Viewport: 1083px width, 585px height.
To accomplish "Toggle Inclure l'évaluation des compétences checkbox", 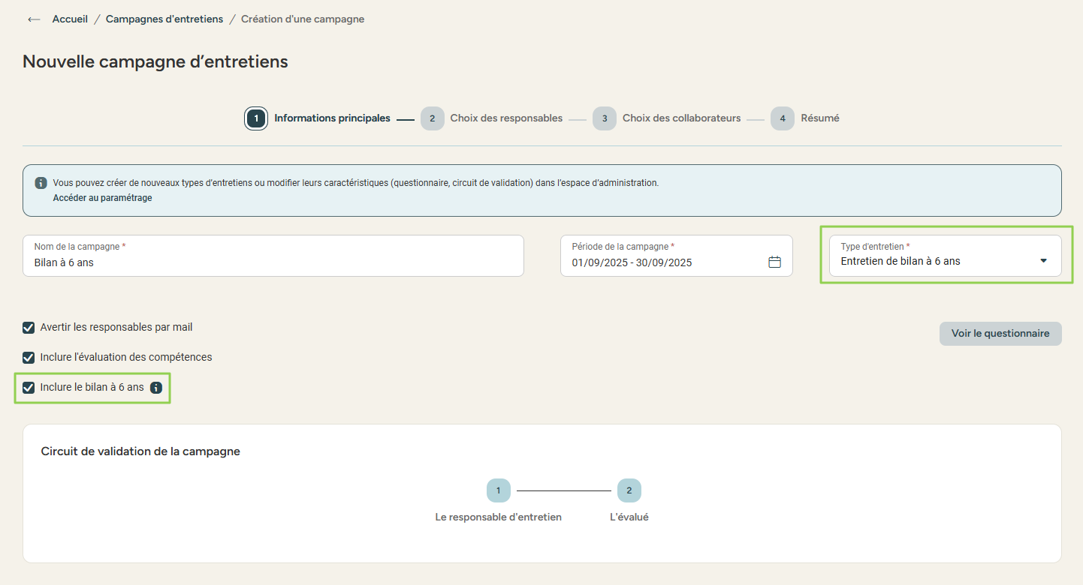I will point(29,358).
